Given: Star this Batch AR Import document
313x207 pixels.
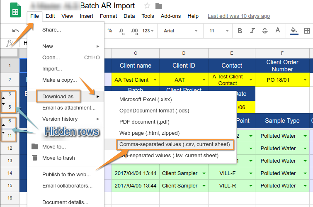Looking at the screenshot, I should [147, 6].
